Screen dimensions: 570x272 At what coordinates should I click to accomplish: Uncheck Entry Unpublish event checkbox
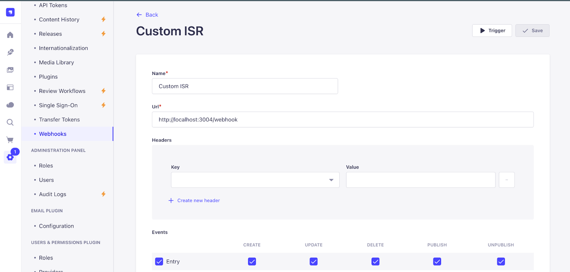click(x=501, y=262)
